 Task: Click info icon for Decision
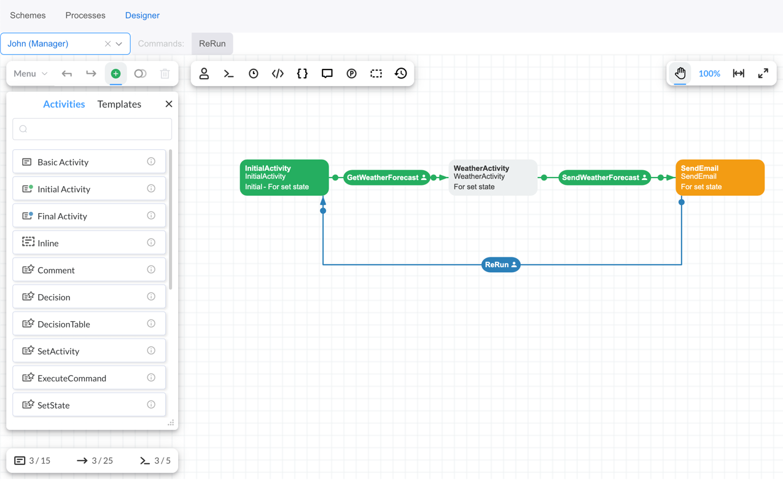(x=151, y=297)
